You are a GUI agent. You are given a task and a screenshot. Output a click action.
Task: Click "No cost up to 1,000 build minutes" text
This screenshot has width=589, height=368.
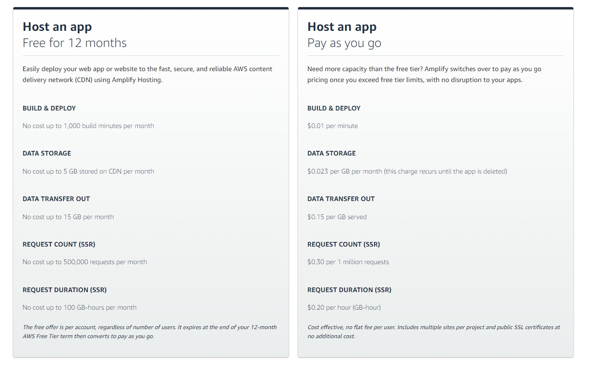coord(88,126)
